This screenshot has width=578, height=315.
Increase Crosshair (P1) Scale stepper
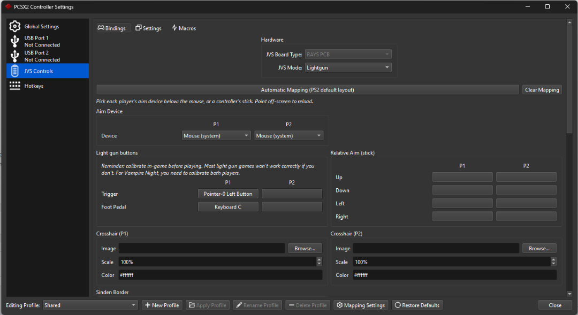coord(319,259)
